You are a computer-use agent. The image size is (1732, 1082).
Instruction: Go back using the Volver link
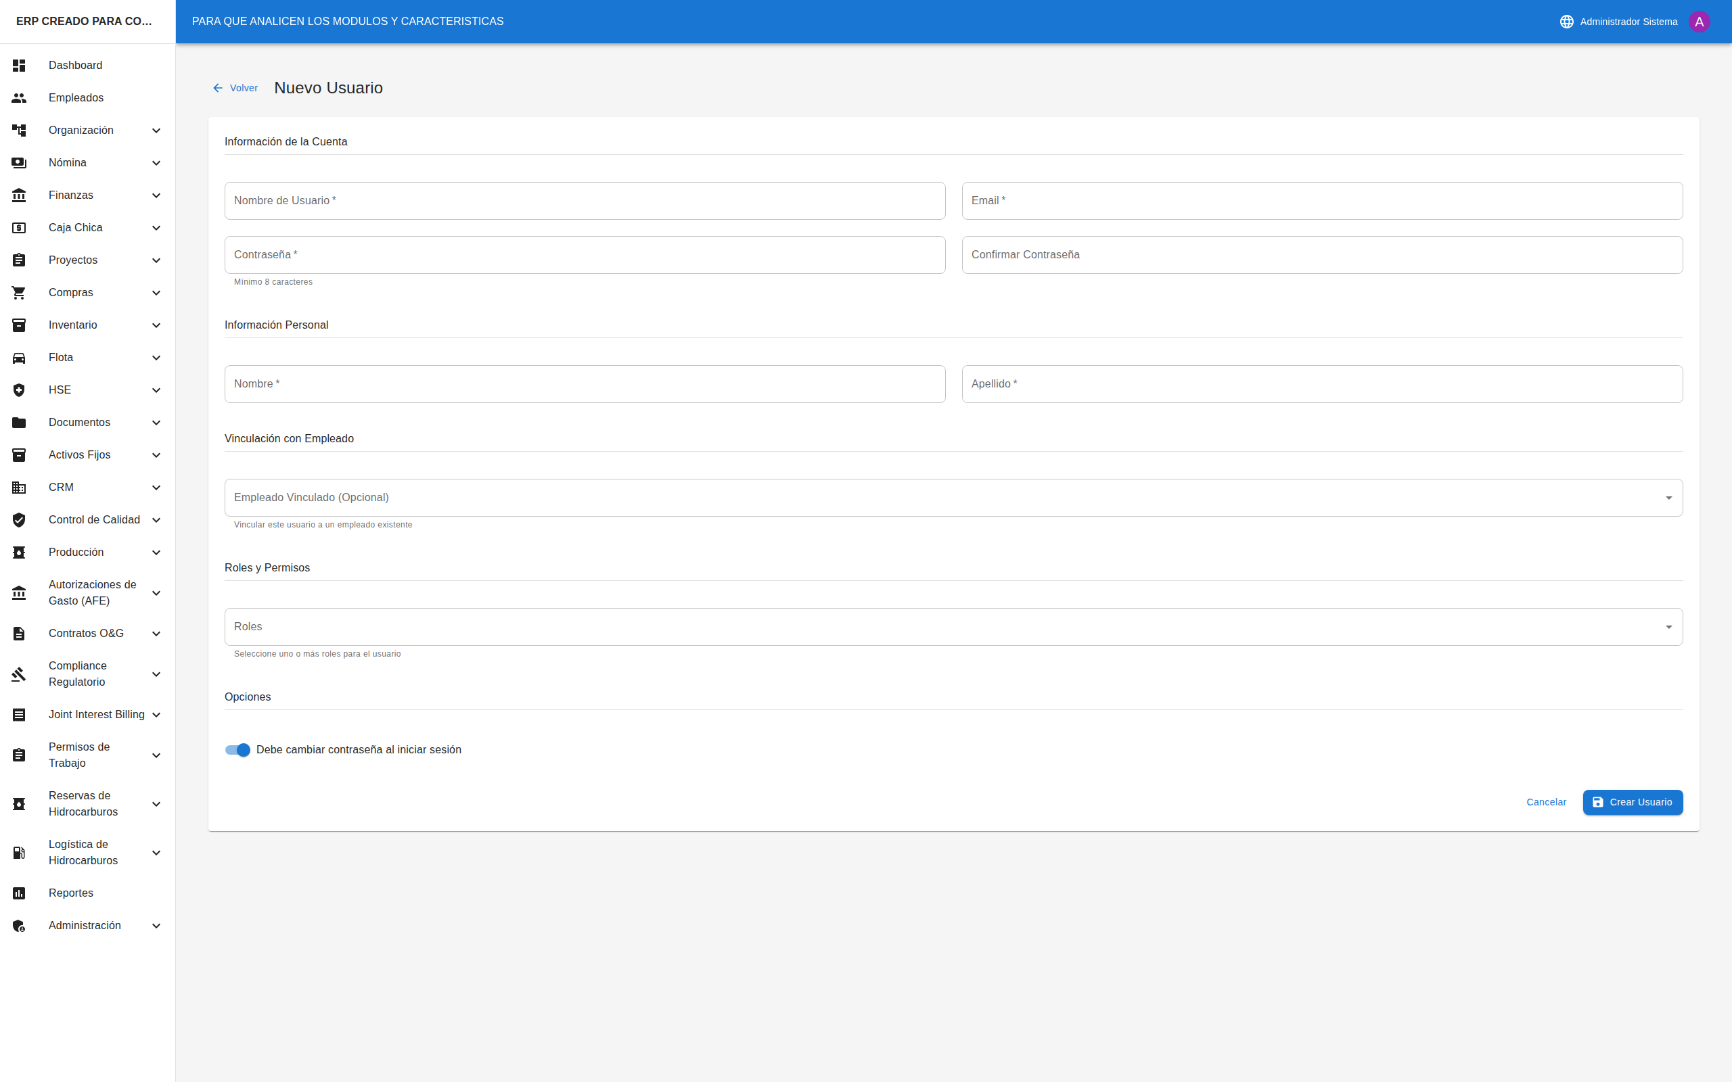tap(235, 88)
